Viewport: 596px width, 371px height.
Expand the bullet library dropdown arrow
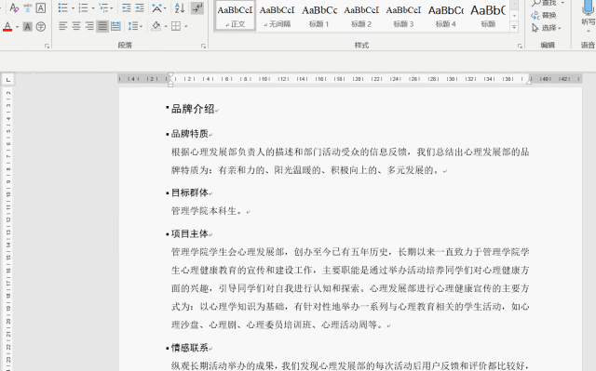[73, 8]
